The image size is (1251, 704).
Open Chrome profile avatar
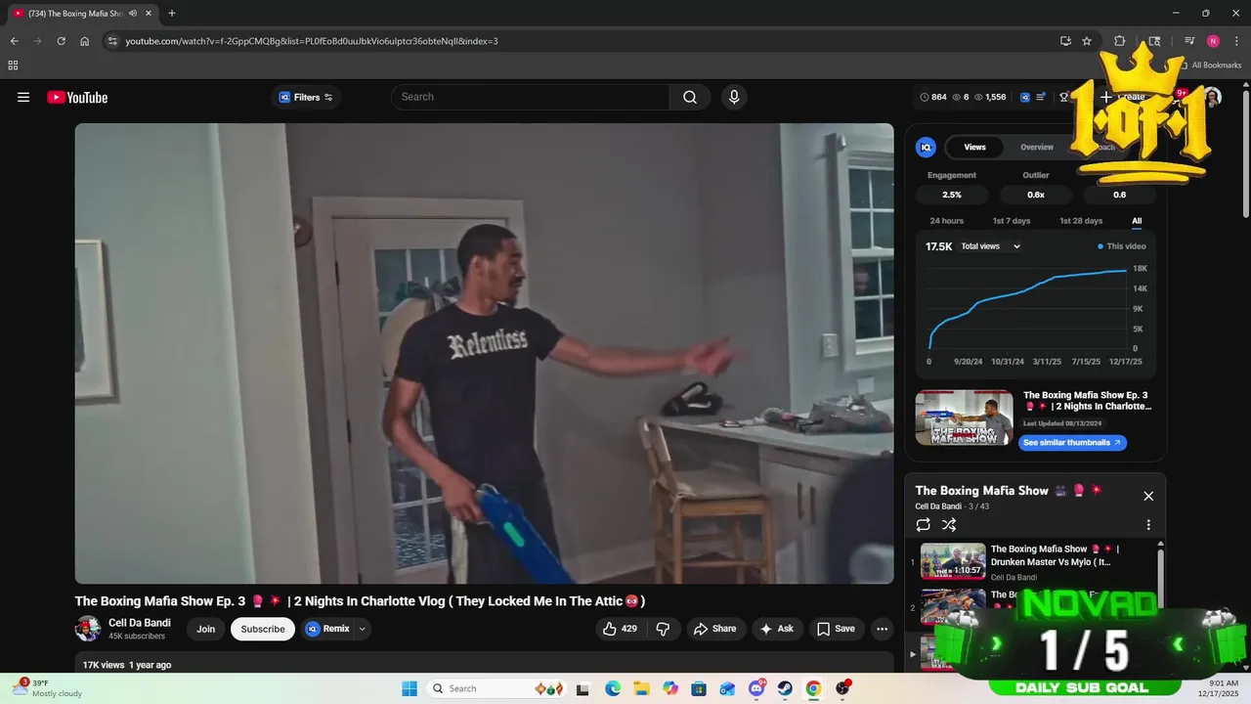(x=1213, y=41)
